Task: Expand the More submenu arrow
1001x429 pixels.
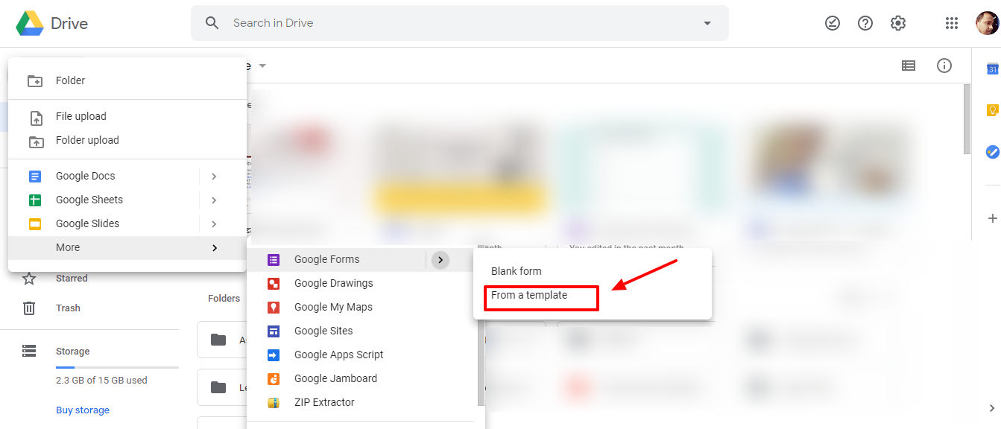Action: 214,247
